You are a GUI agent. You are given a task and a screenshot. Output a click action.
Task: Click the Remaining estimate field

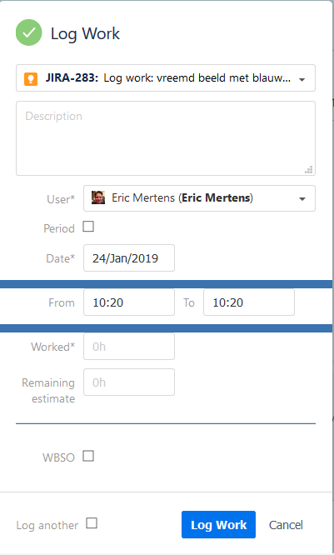[129, 382]
